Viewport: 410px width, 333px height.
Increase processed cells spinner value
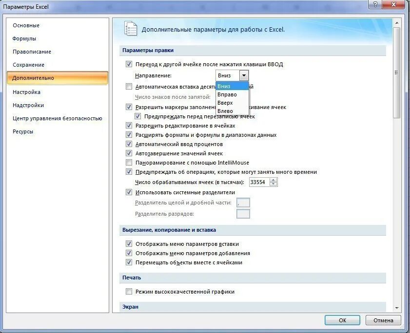273,180
